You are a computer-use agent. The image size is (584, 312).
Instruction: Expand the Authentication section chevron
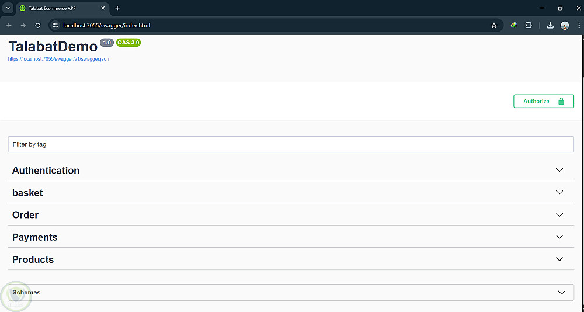(559, 170)
